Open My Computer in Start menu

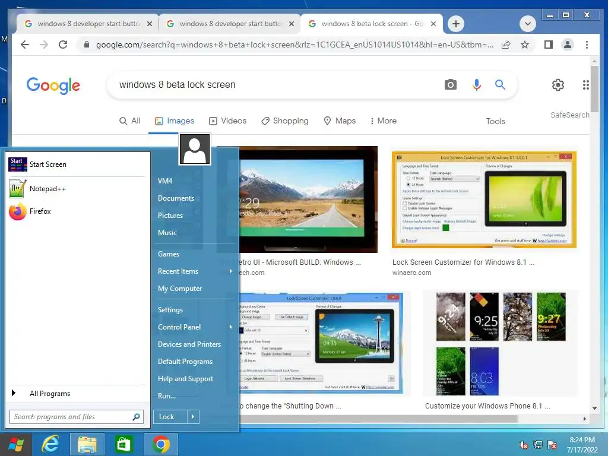point(179,289)
